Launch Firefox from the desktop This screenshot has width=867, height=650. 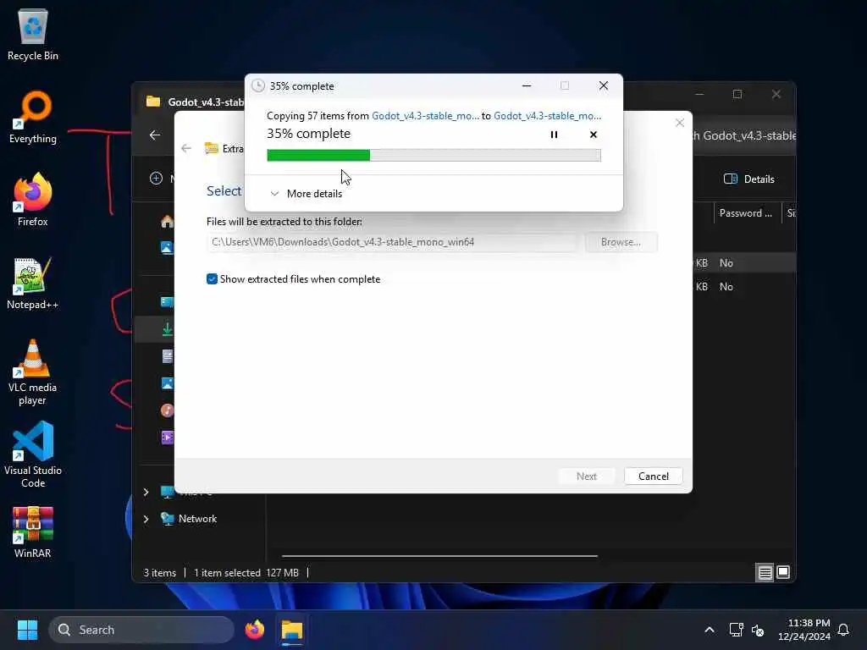click(x=33, y=200)
